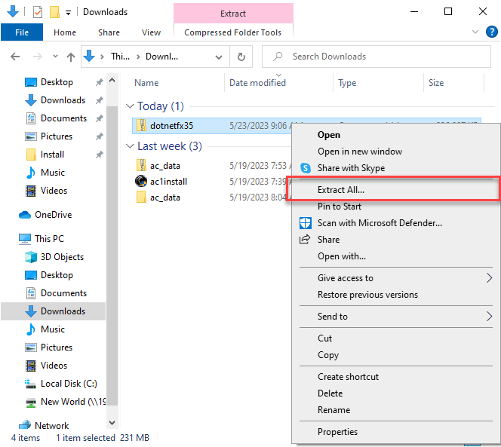Viewport: 501px width, 447px height.
Task: Collapse the Today group chevron
Action: pyautogui.click(x=131, y=107)
